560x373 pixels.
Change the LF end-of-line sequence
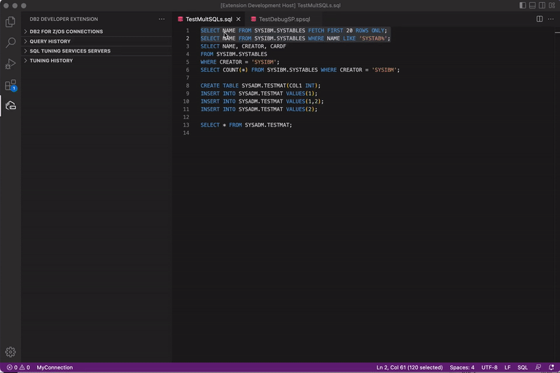507,367
